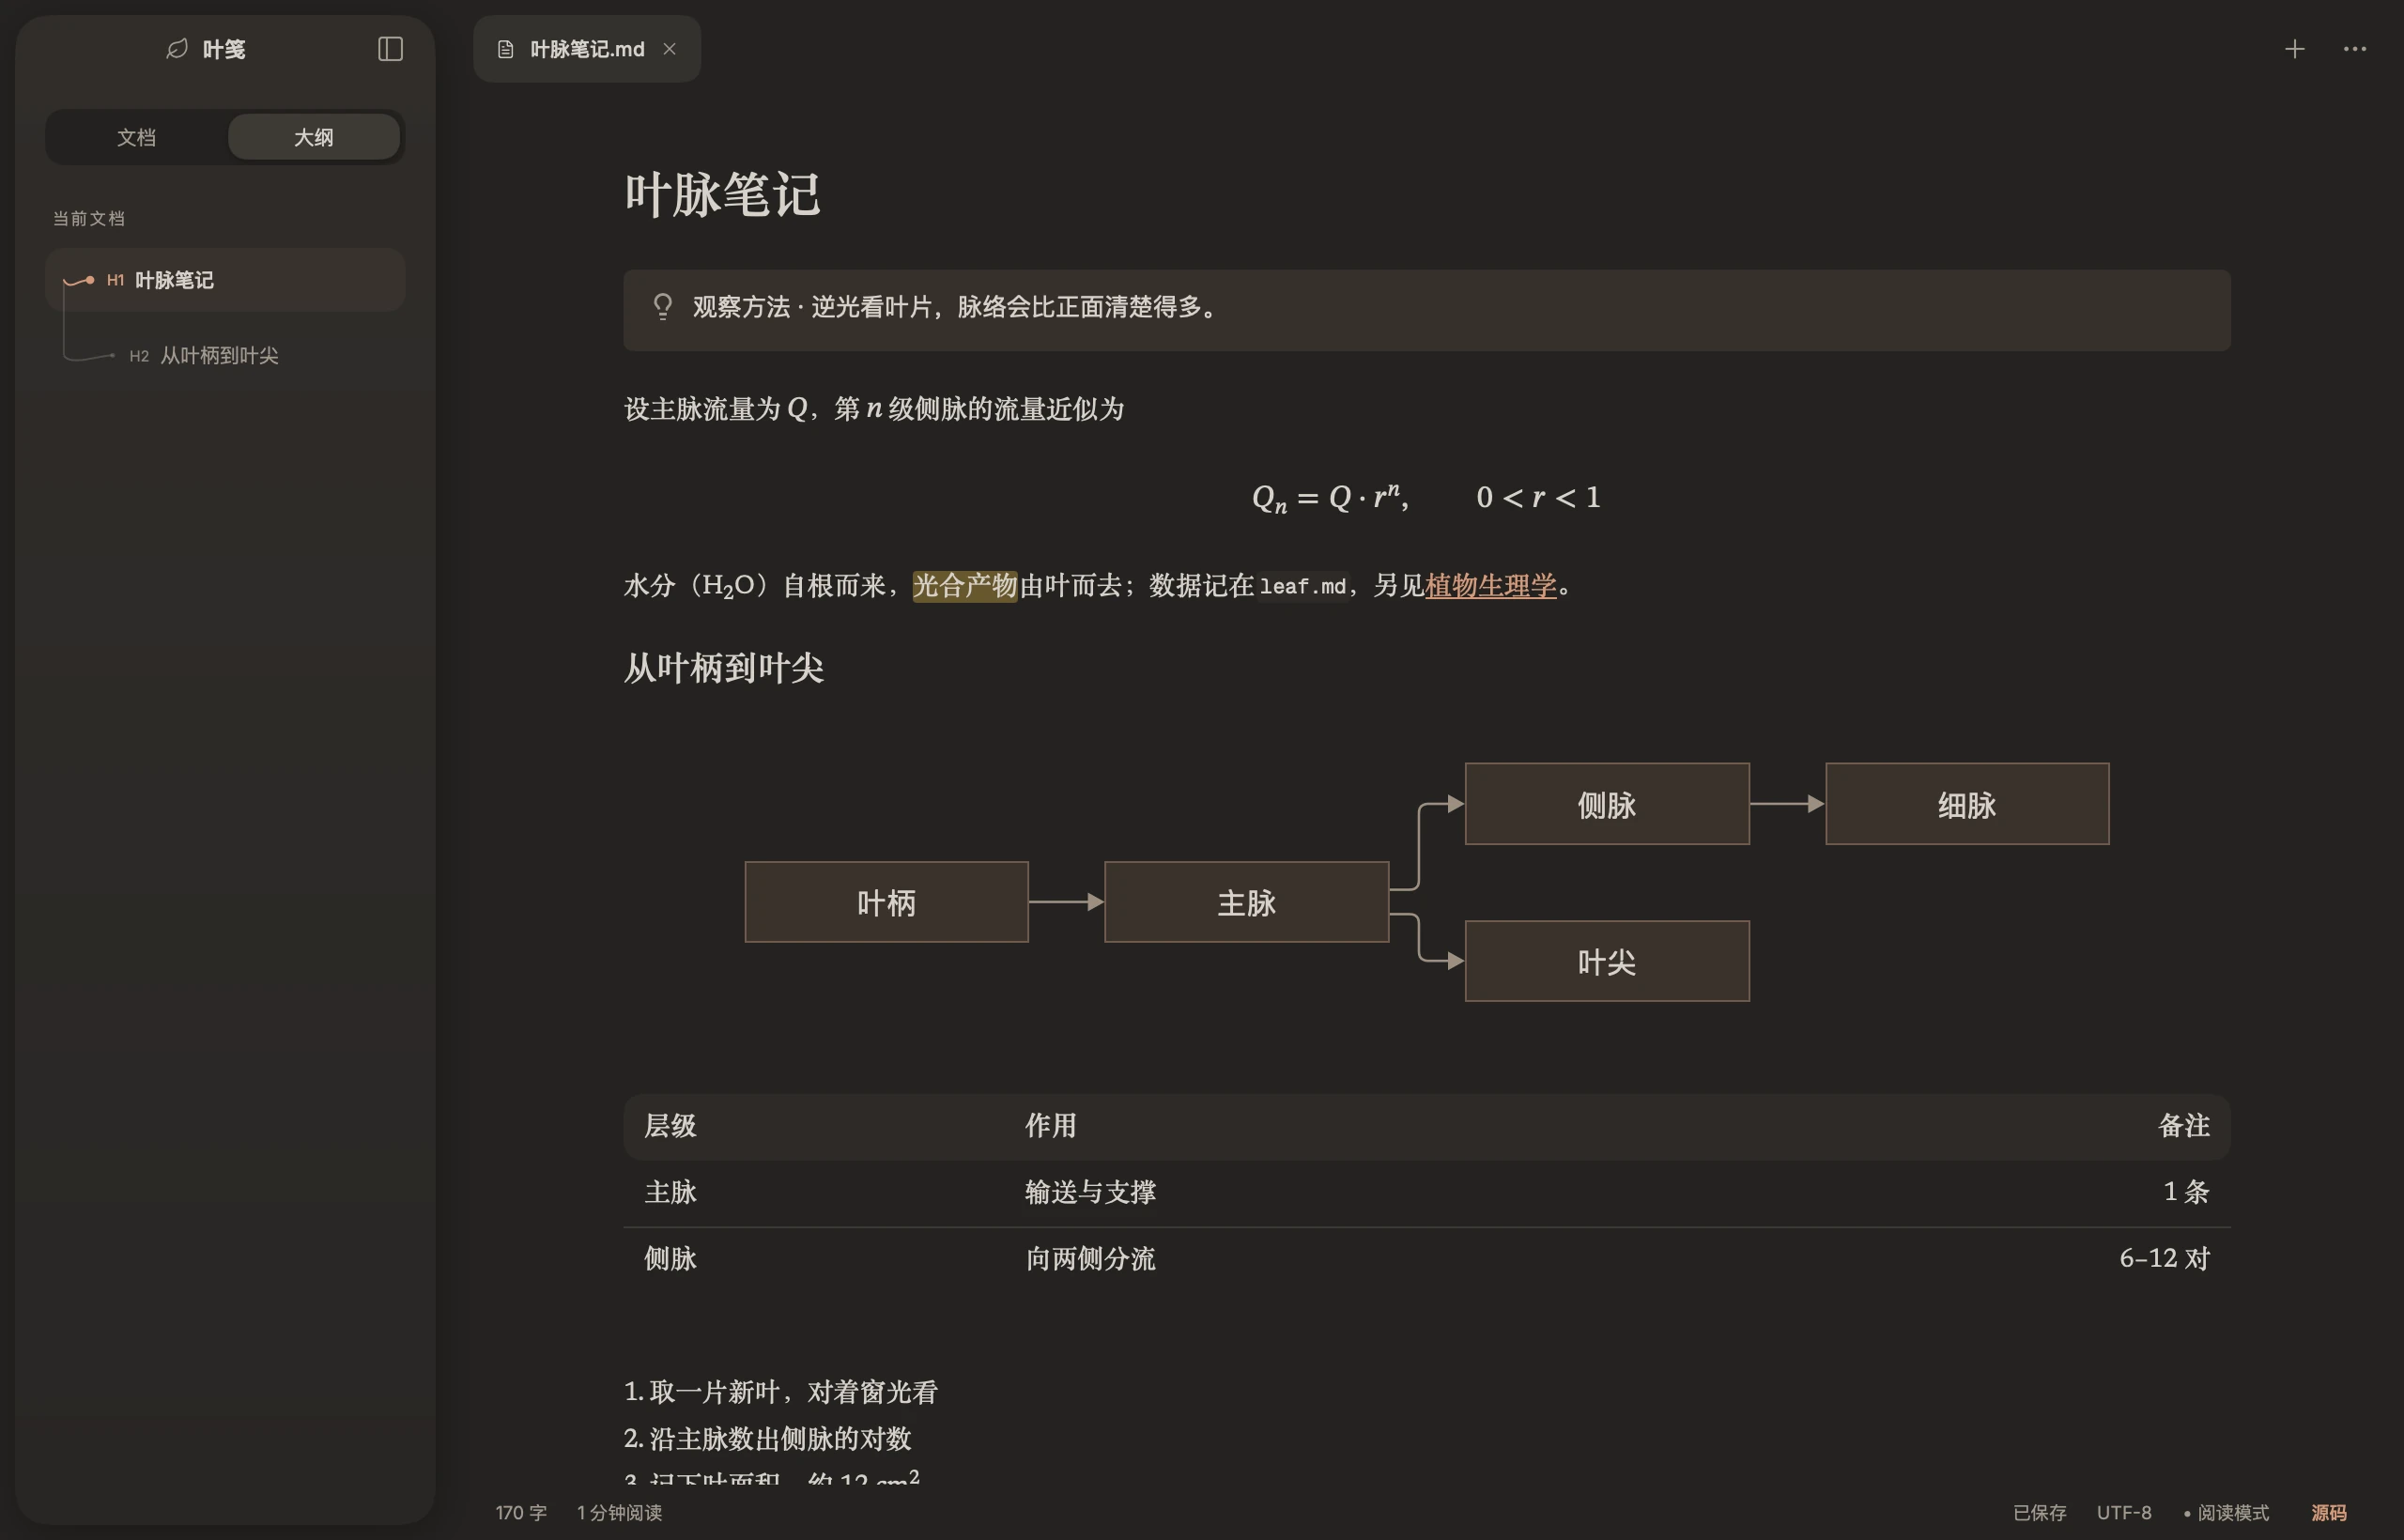The image size is (2404, 1540).
Task: Click the 叶柄 diagram node
Action: (886, 902)
